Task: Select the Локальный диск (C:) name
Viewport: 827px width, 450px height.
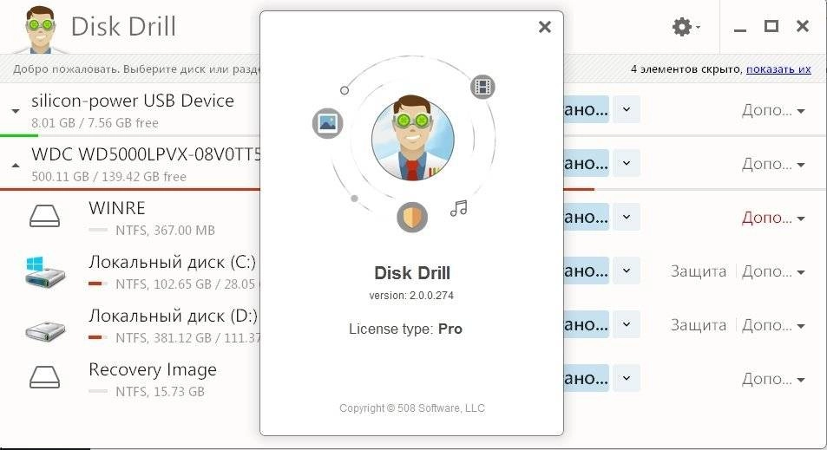Action: pos(172,262)
